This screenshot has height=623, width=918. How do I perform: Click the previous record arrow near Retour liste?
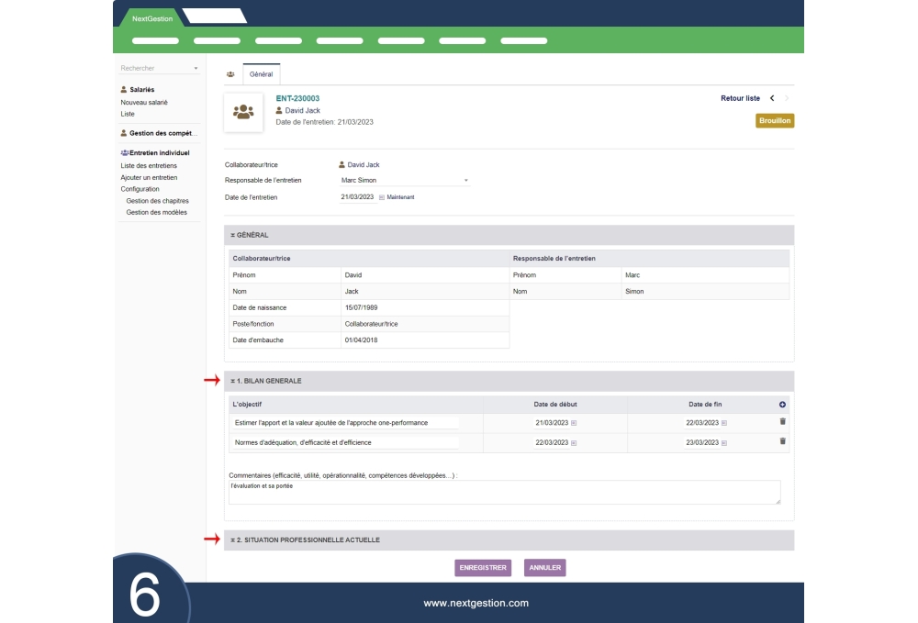pos(772,98)
